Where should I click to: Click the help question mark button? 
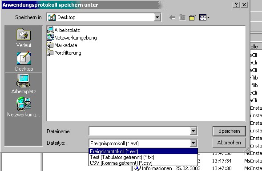click(236, 5)
